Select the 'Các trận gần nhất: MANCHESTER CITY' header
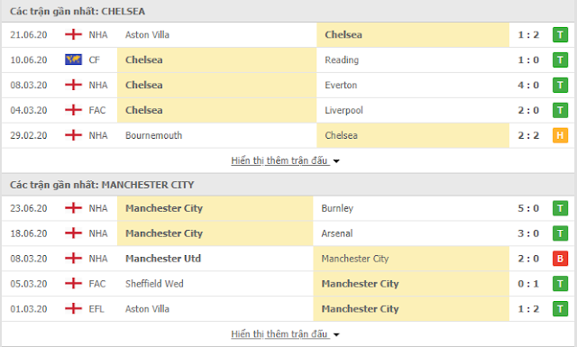 pyautogui.click(x=102, y=185)
